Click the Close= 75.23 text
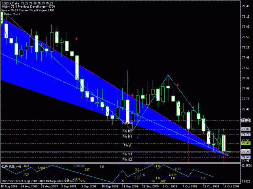Image resolution: width=253 pixels, height=189 pixels. tap(11, 14)
